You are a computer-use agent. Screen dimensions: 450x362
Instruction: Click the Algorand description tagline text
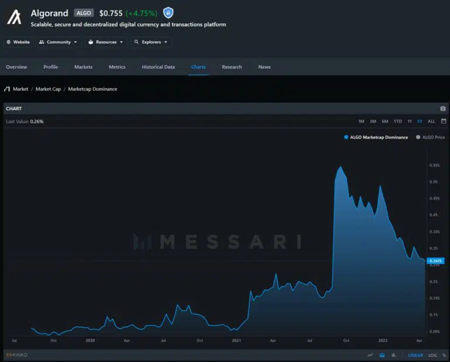click(128, 25)
